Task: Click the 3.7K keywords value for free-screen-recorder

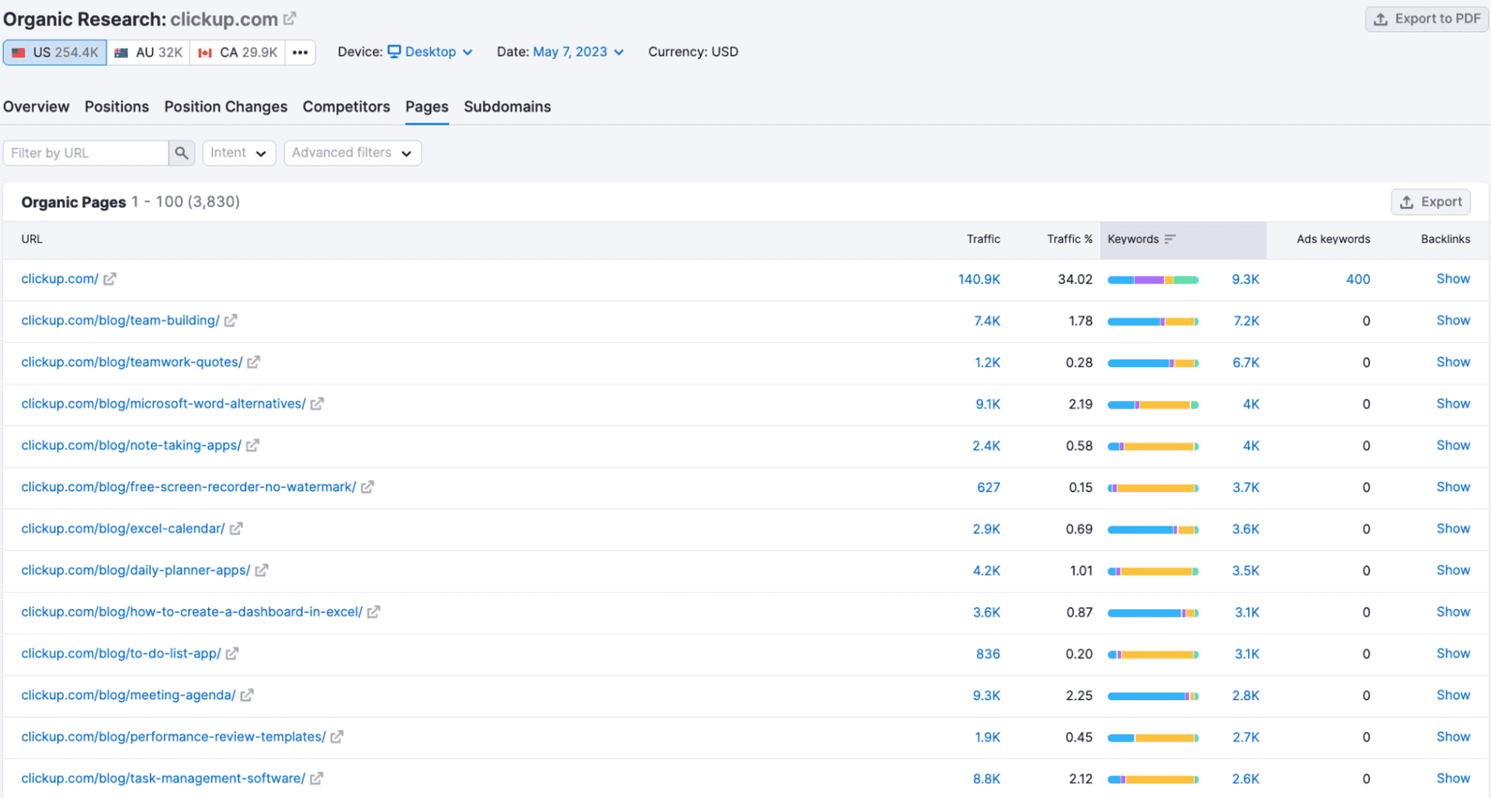Action: coord(1246,487)
